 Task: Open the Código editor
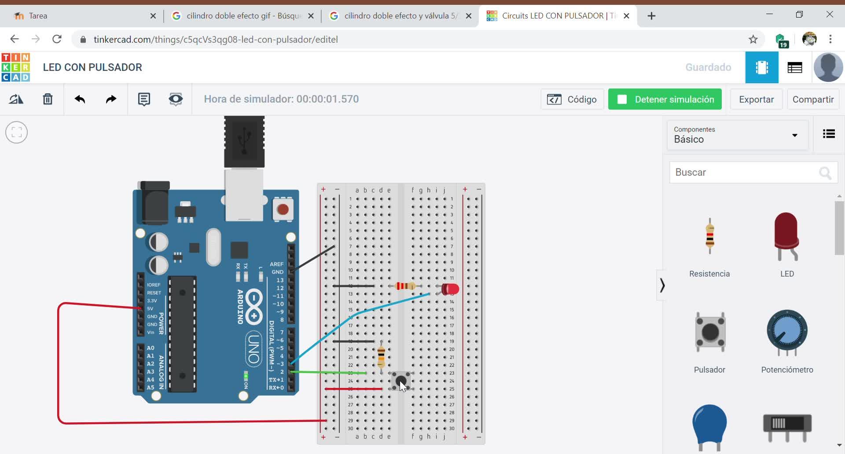572,99
